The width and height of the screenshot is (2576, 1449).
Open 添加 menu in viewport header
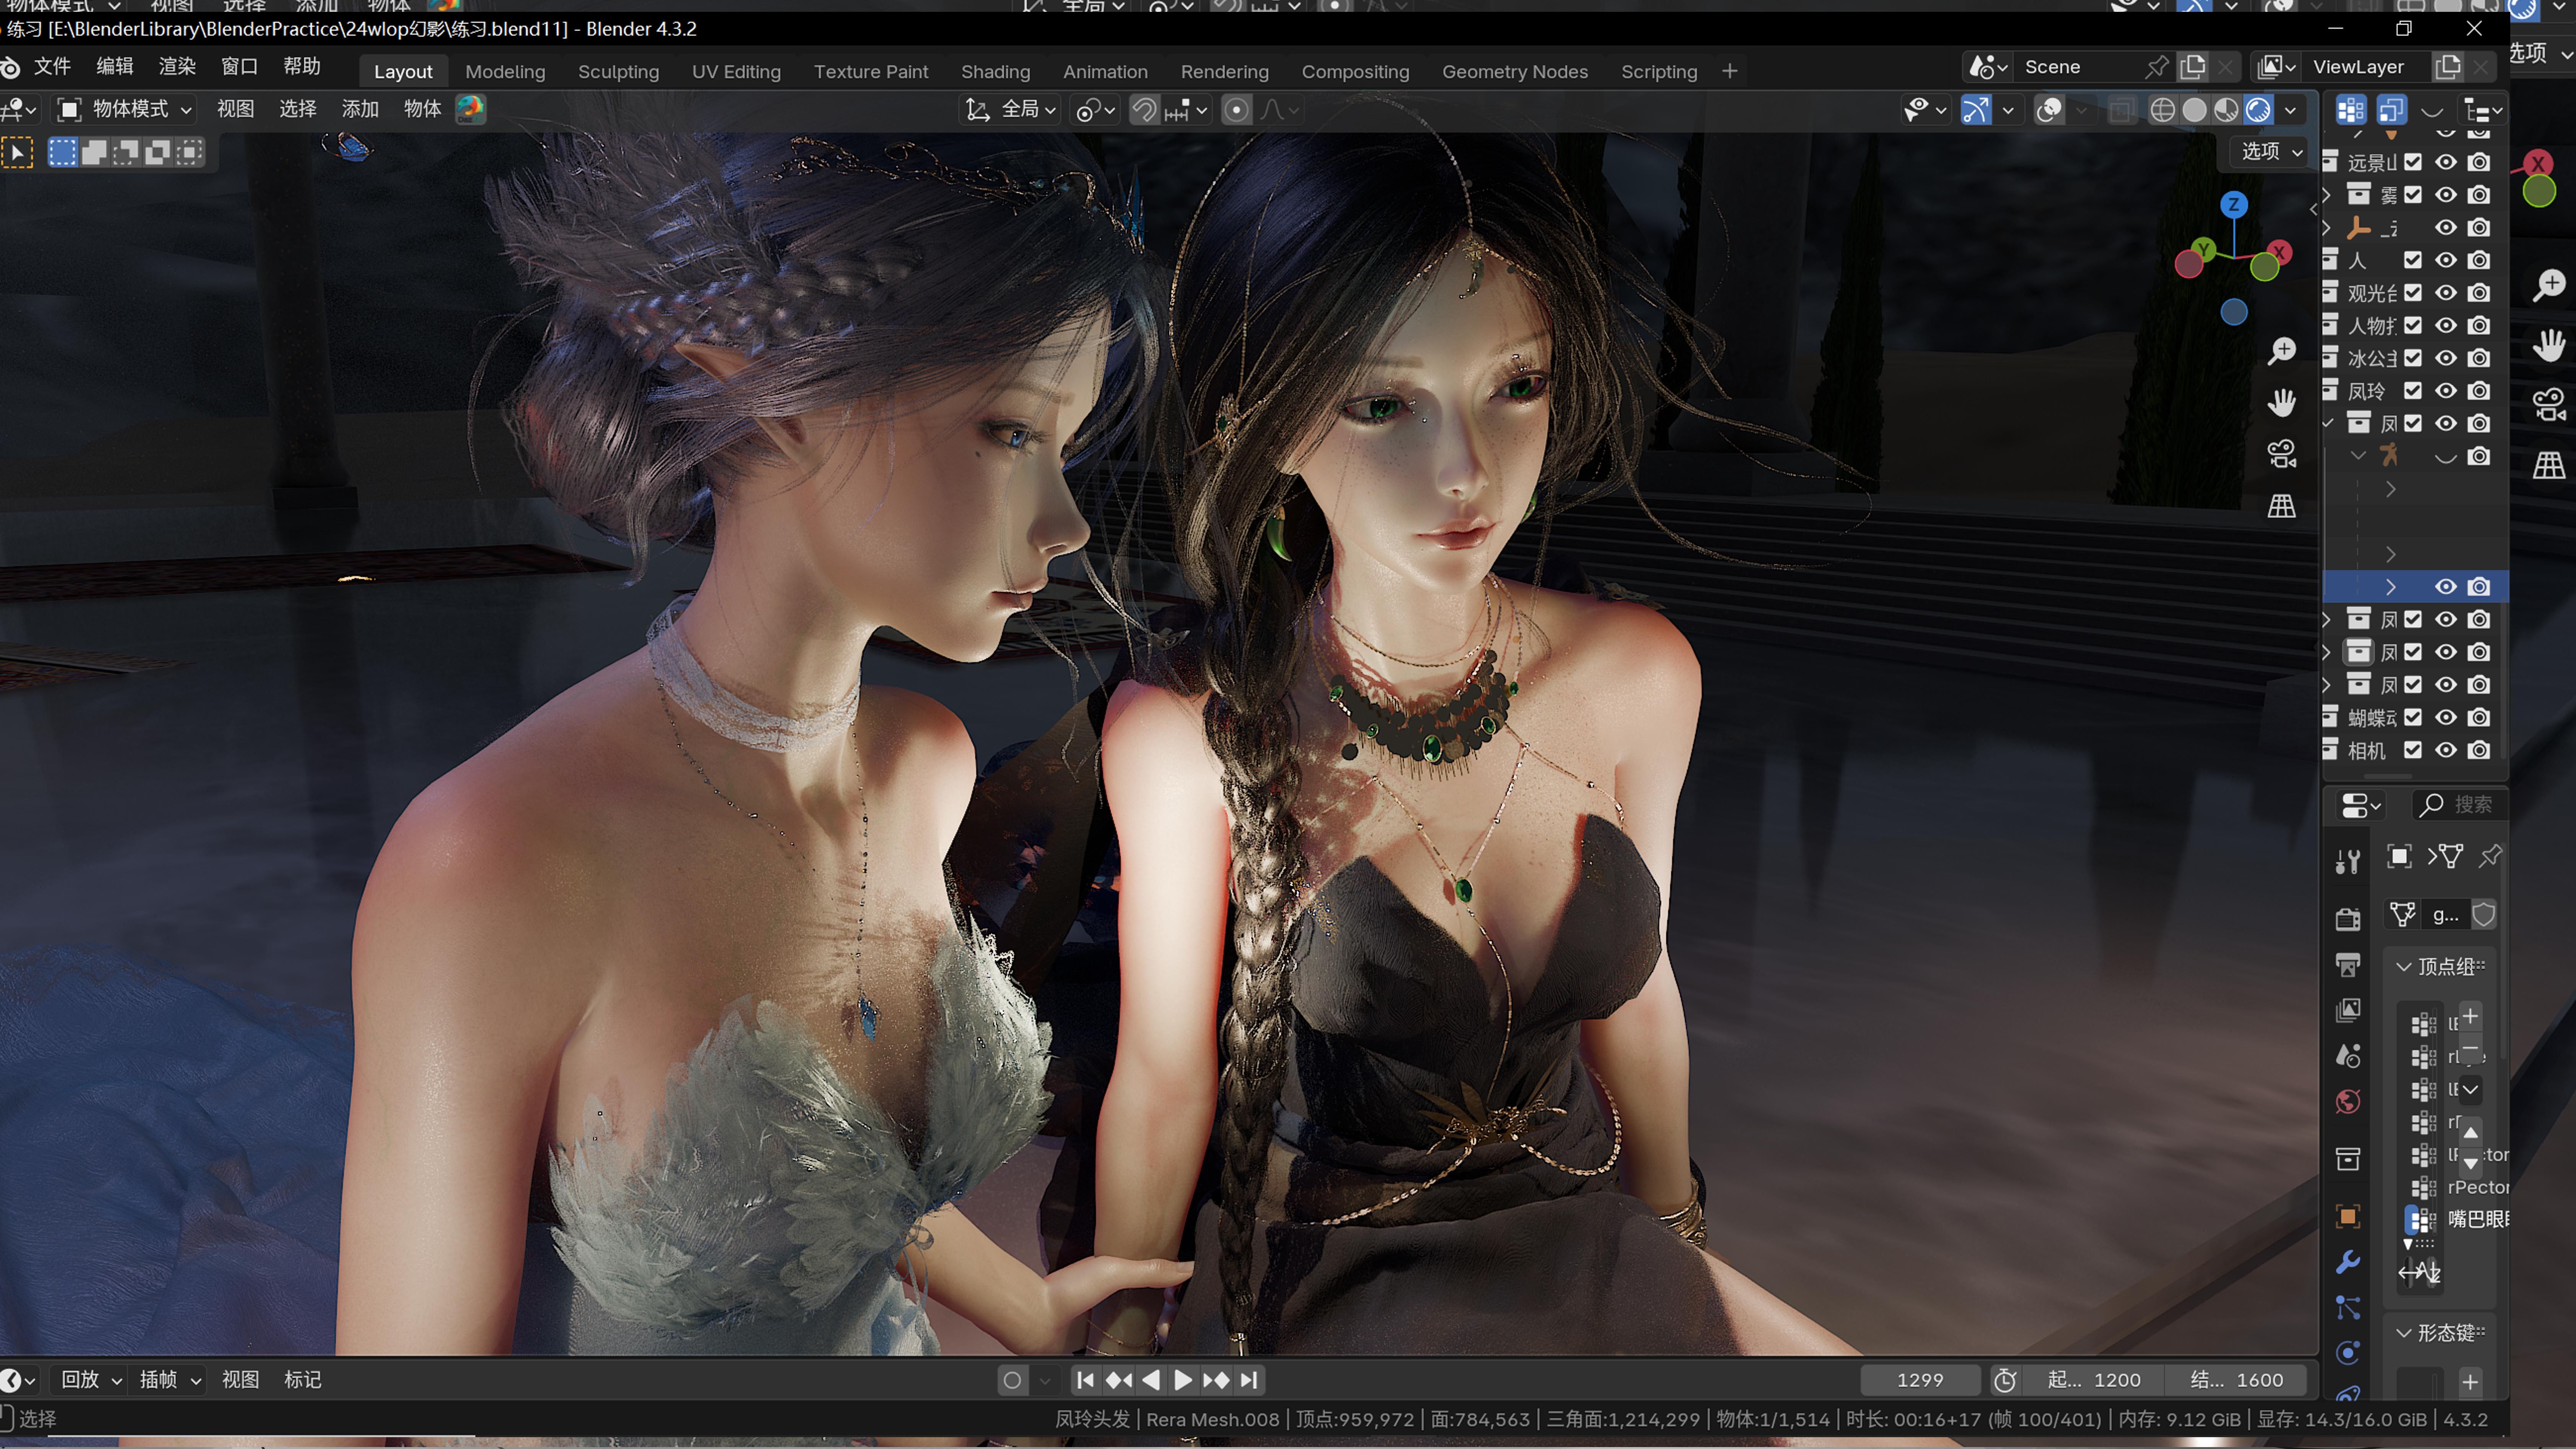[360, 109]
